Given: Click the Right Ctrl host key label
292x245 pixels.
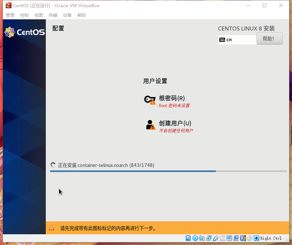Looking at the screenshot, I should (271, 238).
